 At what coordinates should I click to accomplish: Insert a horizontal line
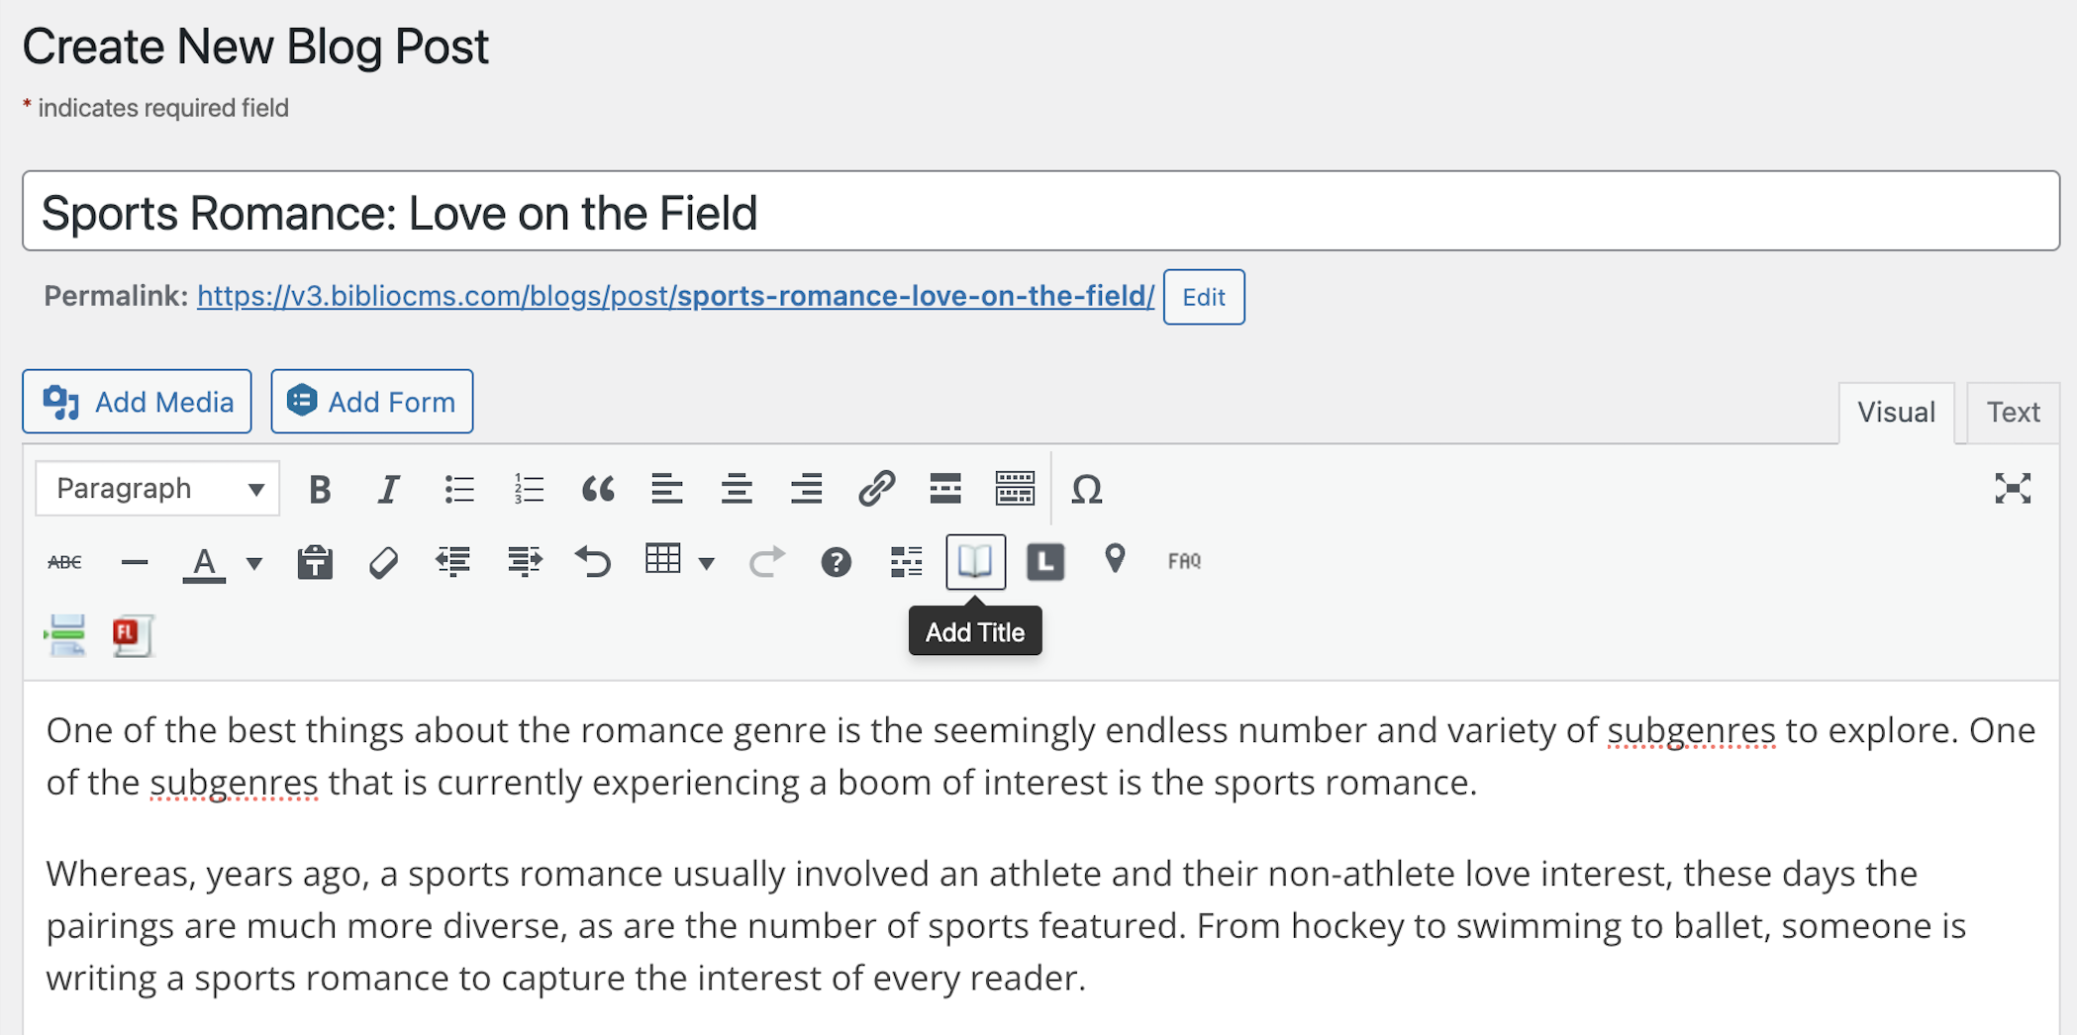[135, 561]
